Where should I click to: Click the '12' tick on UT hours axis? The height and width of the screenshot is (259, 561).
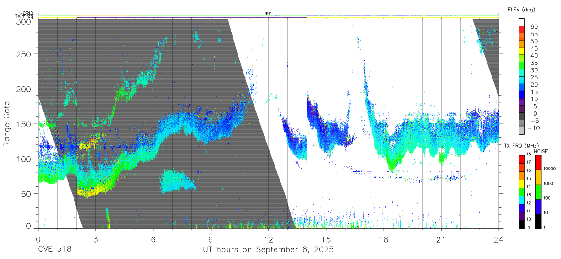(x=268, y=239)
